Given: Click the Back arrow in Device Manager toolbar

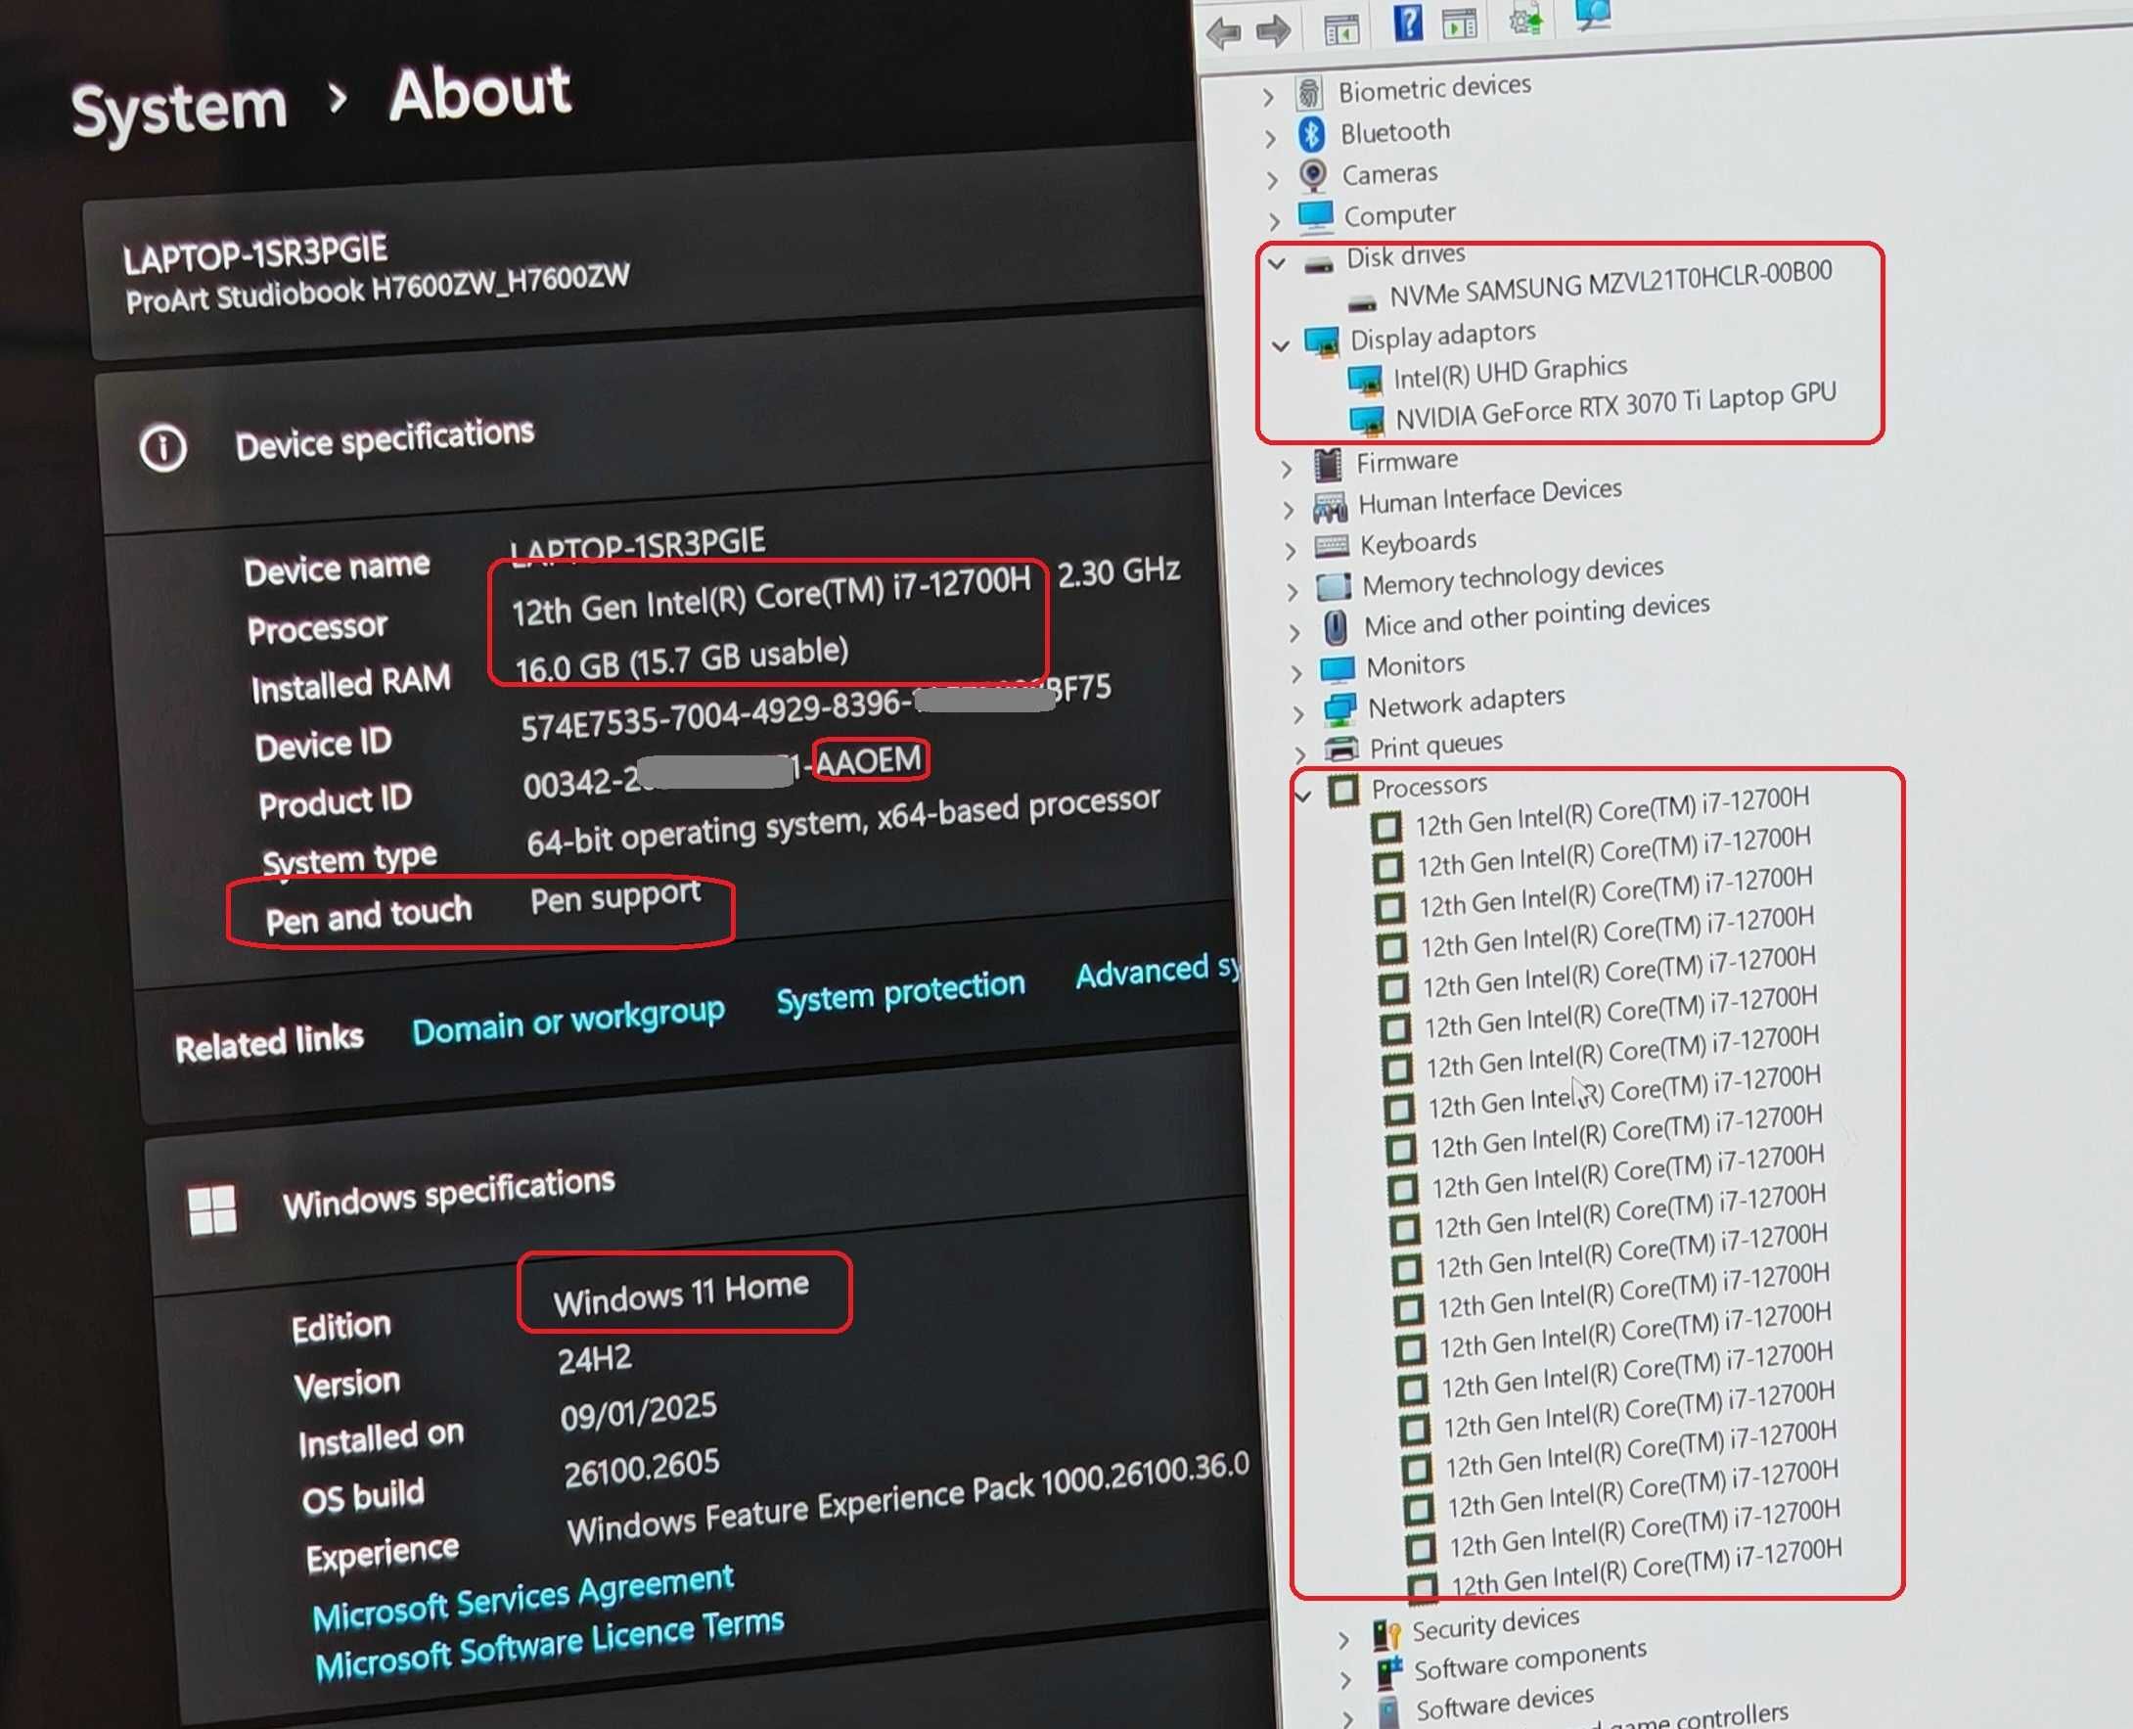Looking at the screenshot, I should tap(1224, 33).
